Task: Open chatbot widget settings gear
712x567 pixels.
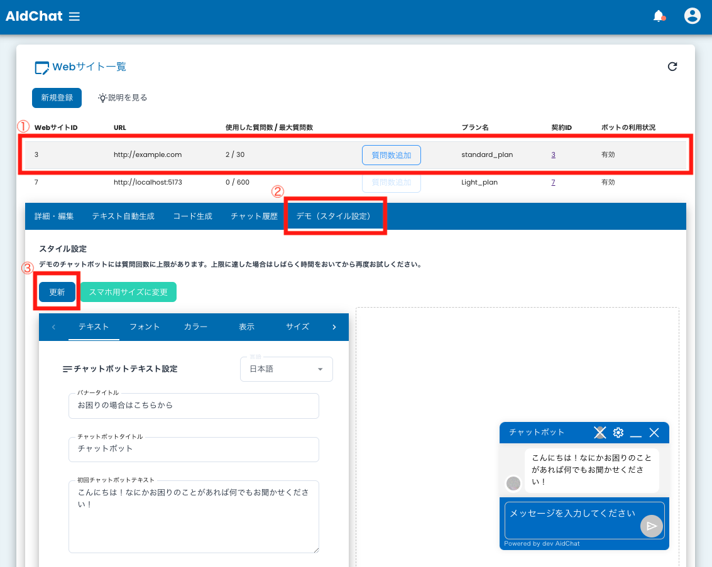Action: click(618, 433)
